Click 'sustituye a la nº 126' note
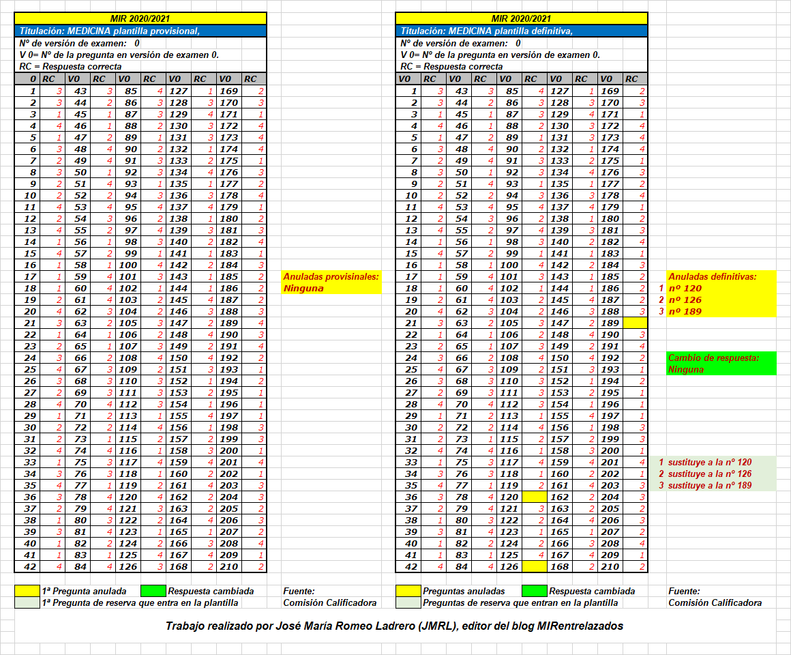 [710, 474]
